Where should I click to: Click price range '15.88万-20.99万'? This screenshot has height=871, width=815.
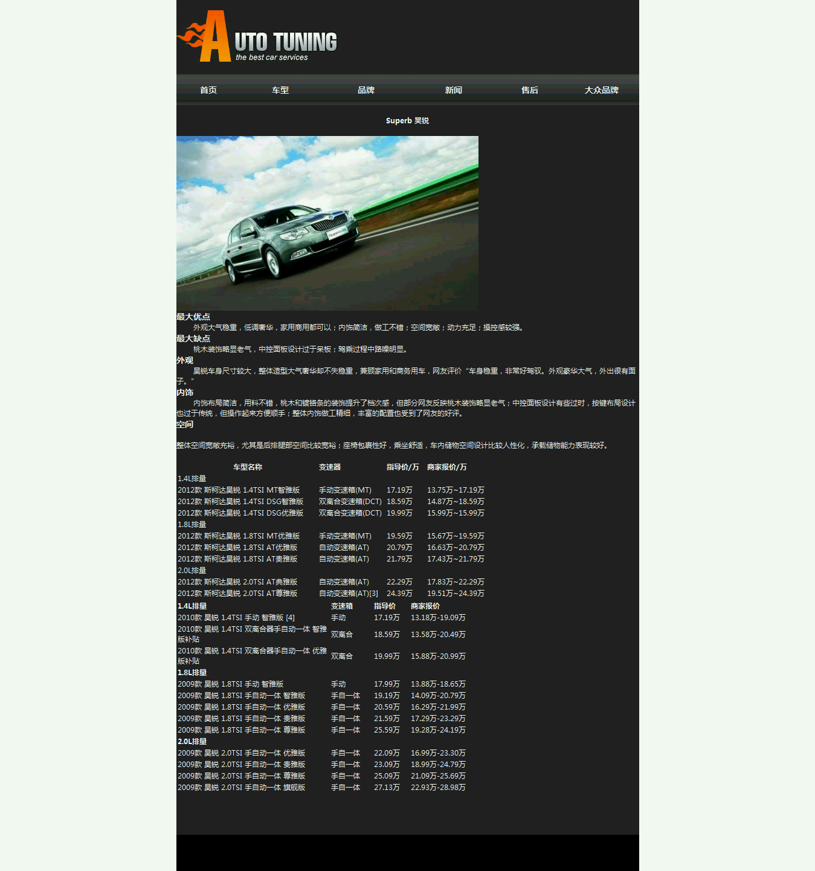click(438, 656)
